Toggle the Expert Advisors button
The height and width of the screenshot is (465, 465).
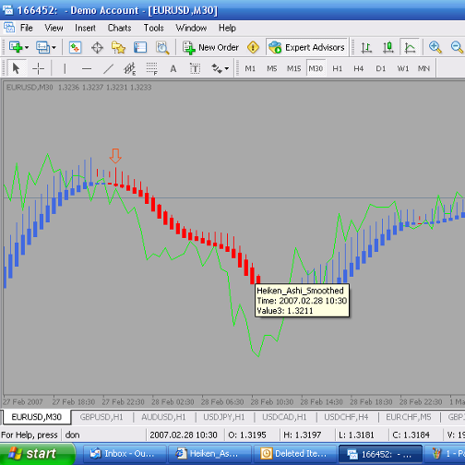coord(307,47)
